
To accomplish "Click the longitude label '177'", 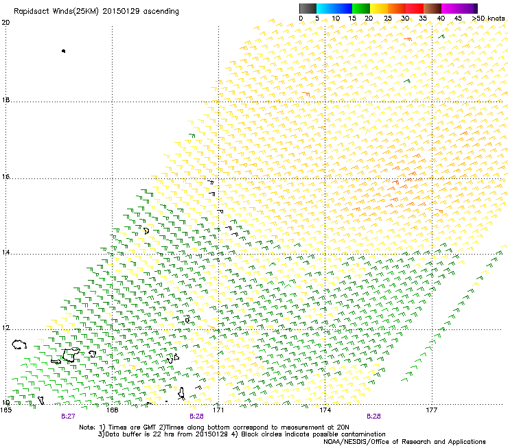I will click(432, 410).
